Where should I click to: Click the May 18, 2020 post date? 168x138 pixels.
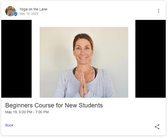pyautogui.click(x=29, y=14)
